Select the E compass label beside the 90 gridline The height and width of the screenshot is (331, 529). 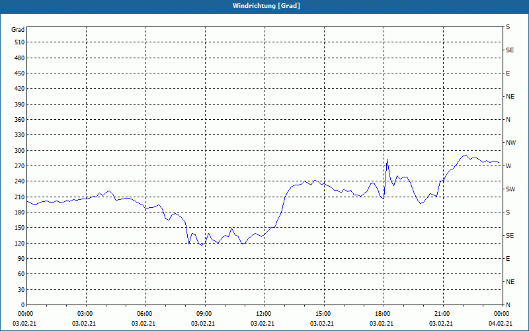point(508,259)
